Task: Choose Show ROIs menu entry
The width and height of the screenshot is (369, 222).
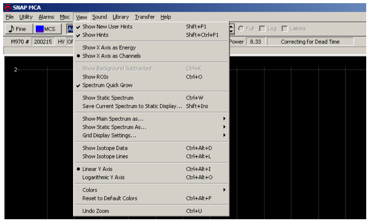Action: [151, 77]
